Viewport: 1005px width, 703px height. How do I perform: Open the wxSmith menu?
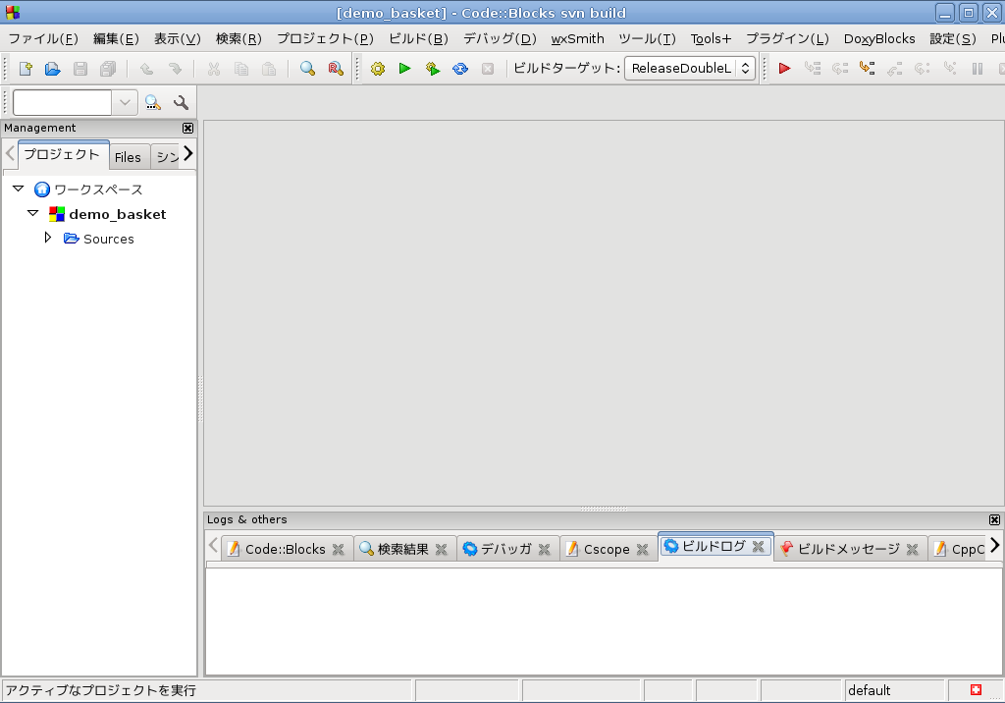click(577, 38)
